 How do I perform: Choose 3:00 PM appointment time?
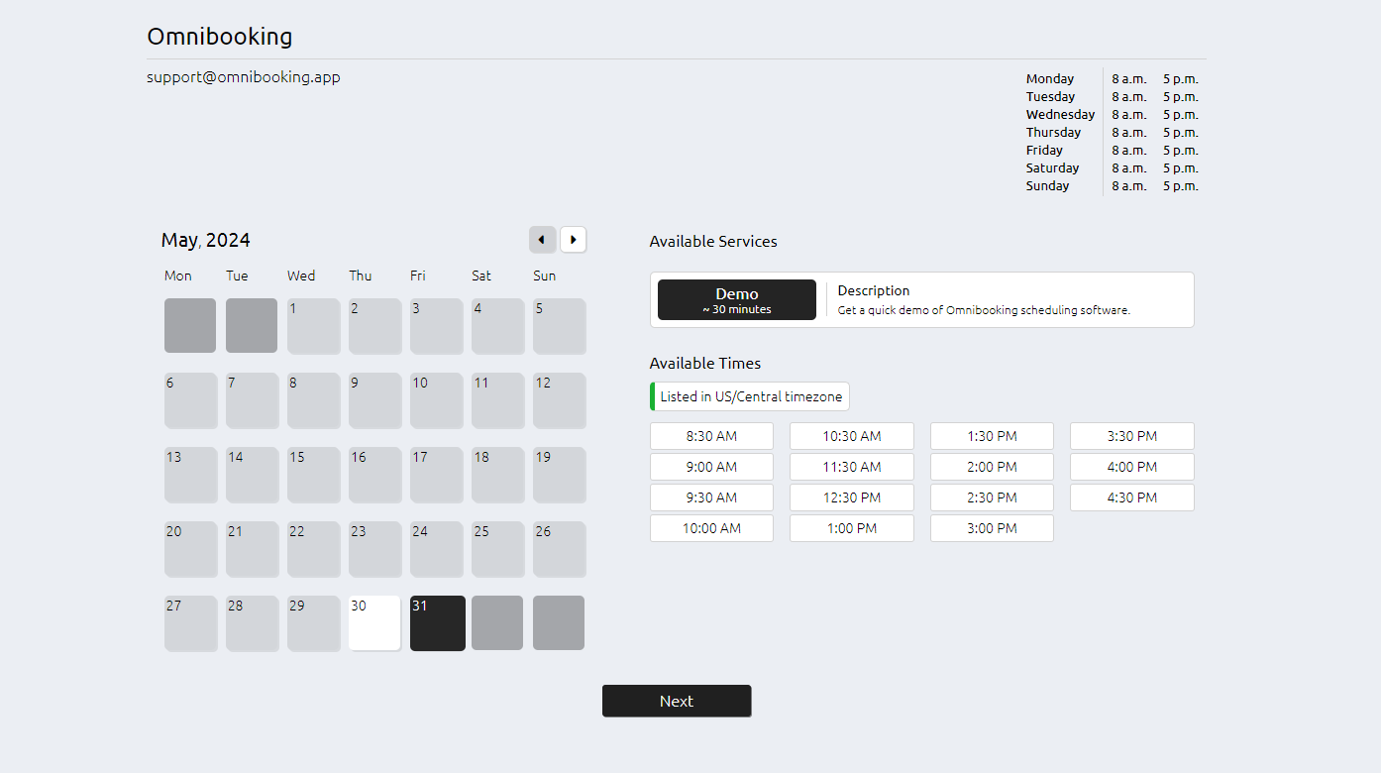(992, 528)
